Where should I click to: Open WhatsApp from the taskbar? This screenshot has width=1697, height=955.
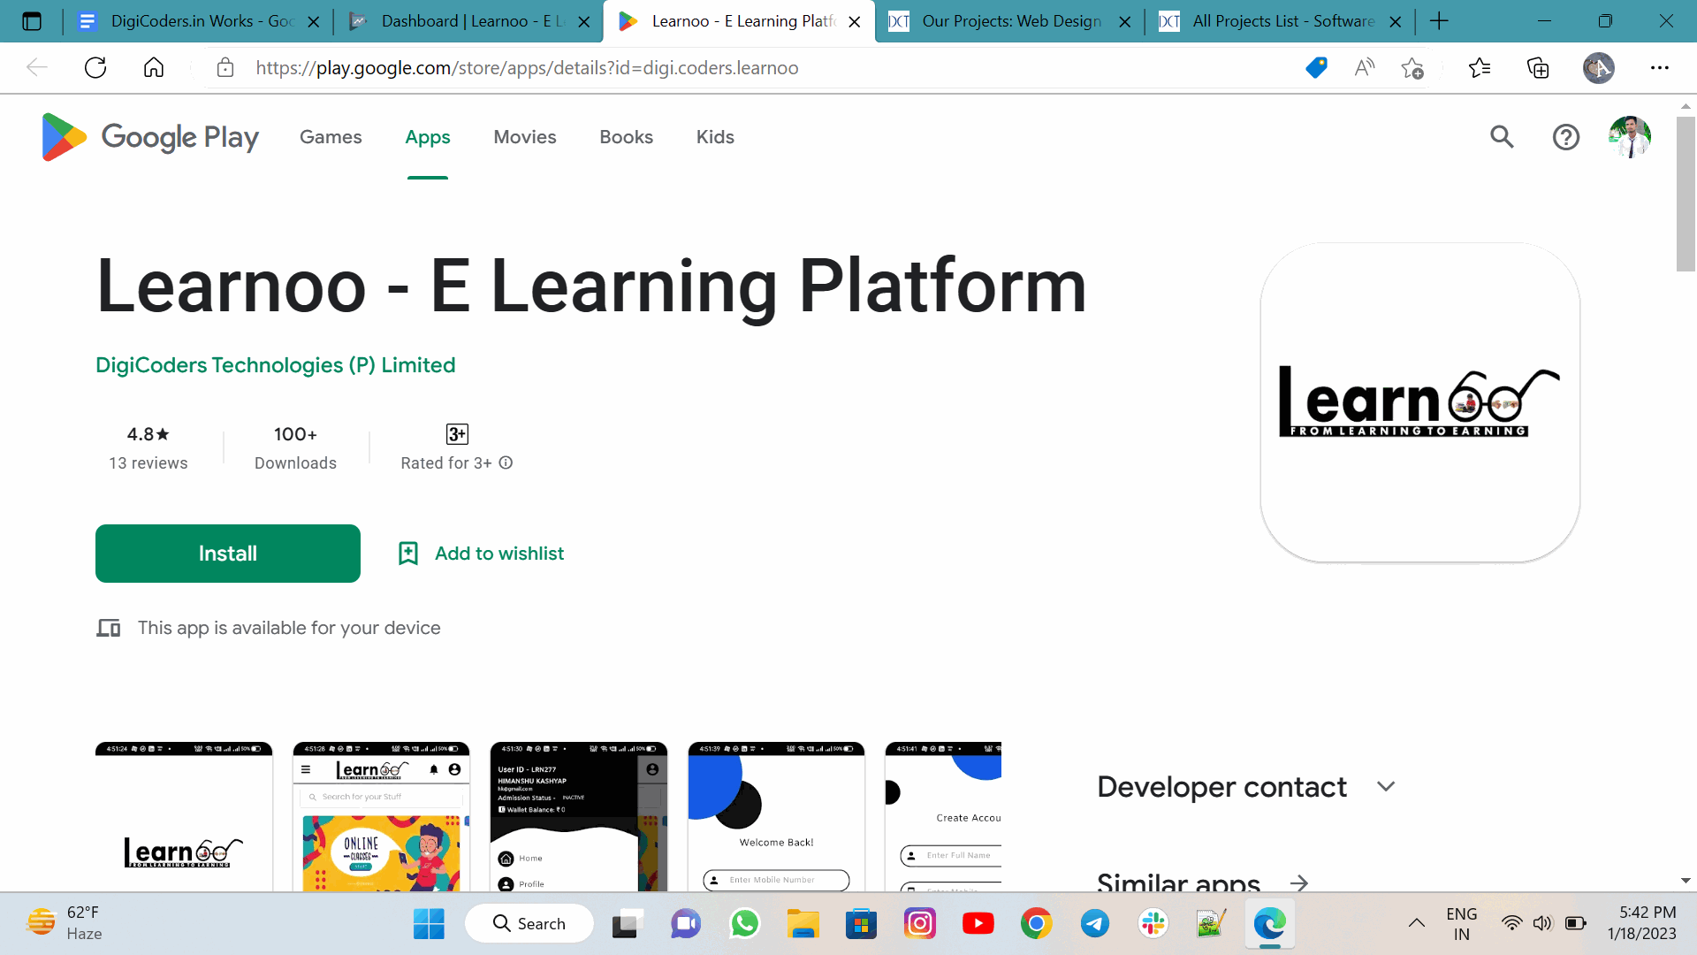744,924
